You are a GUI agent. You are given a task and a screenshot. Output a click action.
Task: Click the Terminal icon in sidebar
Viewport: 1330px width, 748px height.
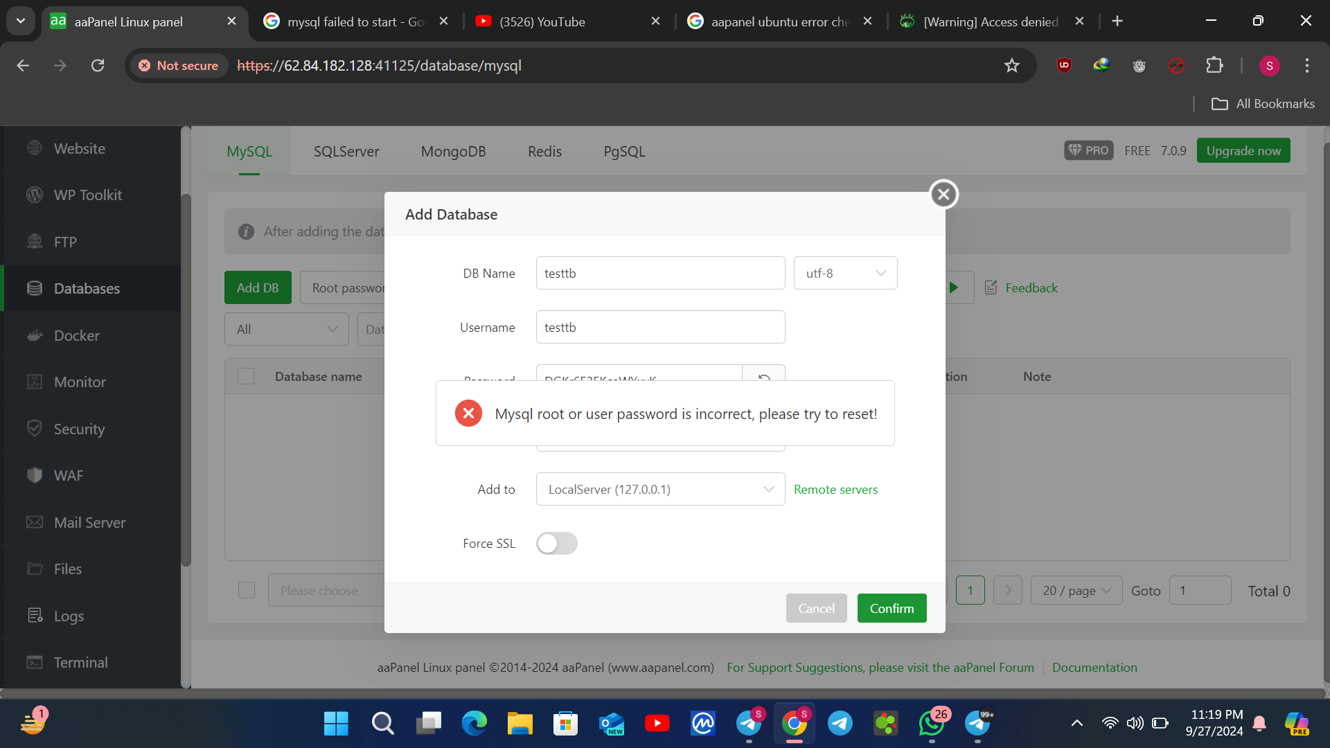35,663
